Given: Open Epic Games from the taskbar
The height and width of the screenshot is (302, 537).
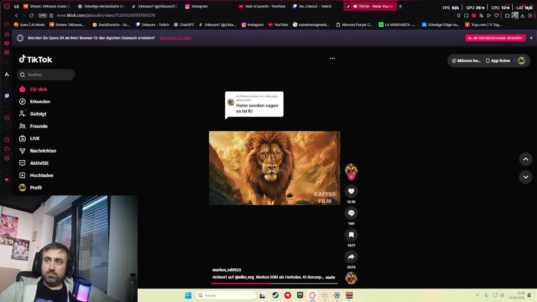Looking at the screenshot, I should (x=300, y=295).
